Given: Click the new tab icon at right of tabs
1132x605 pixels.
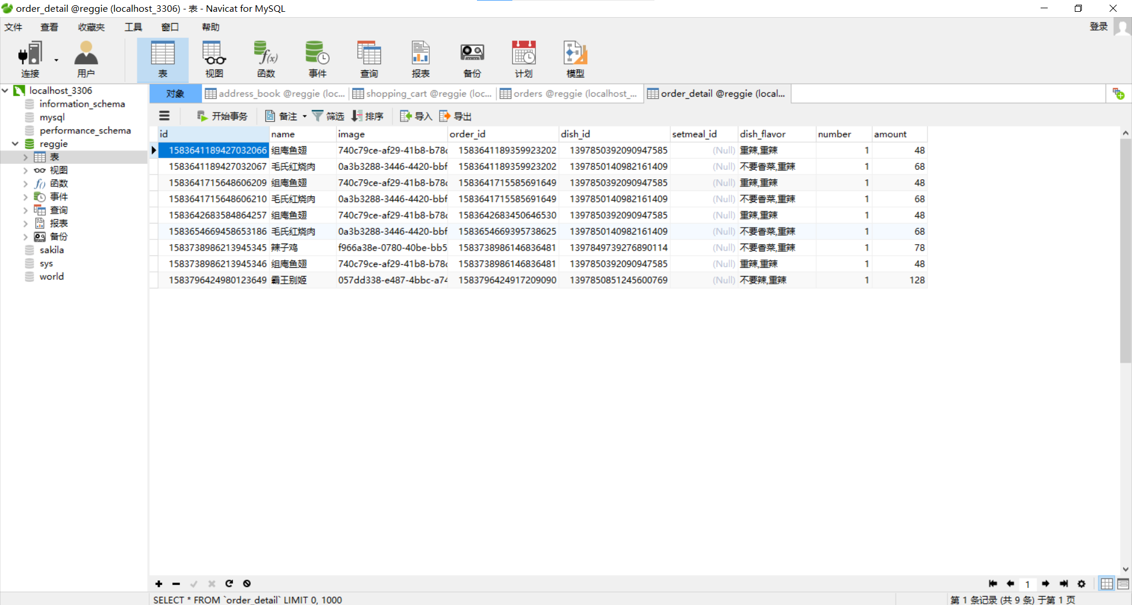Looking at the screenshot, I should [1118, 94].
